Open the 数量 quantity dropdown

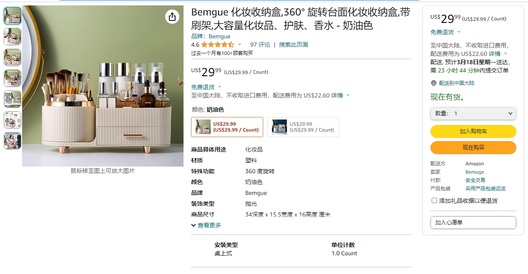pos(473,114)
